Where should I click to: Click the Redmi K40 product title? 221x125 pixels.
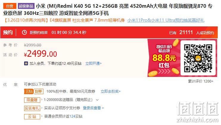108,10
